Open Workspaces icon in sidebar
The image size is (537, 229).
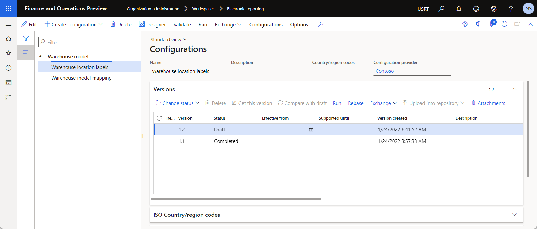click(8, 83)
